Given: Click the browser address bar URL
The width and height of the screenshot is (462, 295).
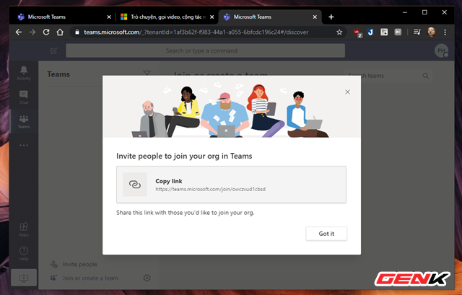Looking at the screenshot, I should pos(196,32).
